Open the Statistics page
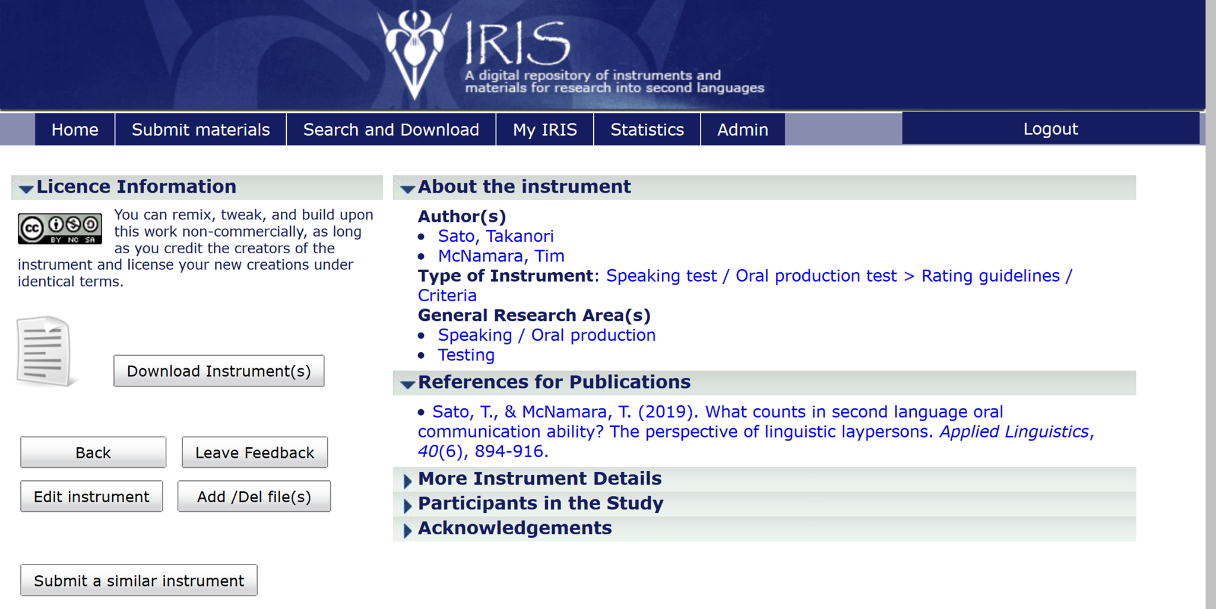The width and height of the screenshot is (1216, 609). pos(647,129)
